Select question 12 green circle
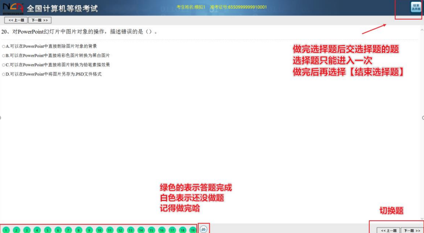Viewport: 424px width, 233px height. pos(121,230)
